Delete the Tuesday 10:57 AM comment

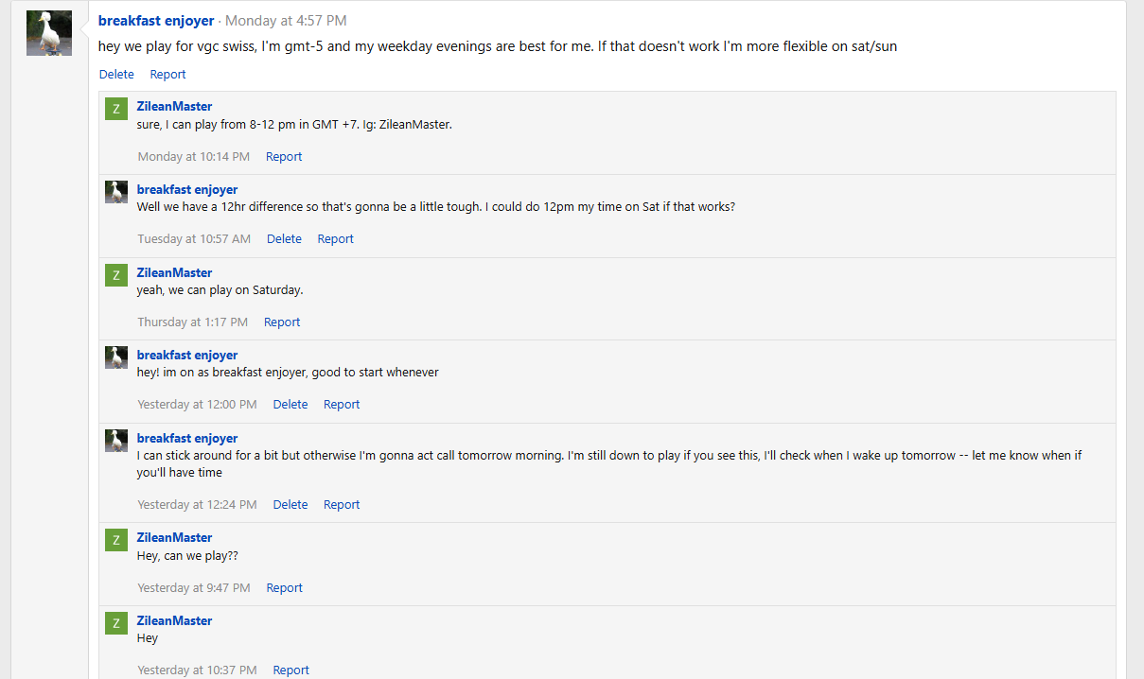[x=284, y=239]
